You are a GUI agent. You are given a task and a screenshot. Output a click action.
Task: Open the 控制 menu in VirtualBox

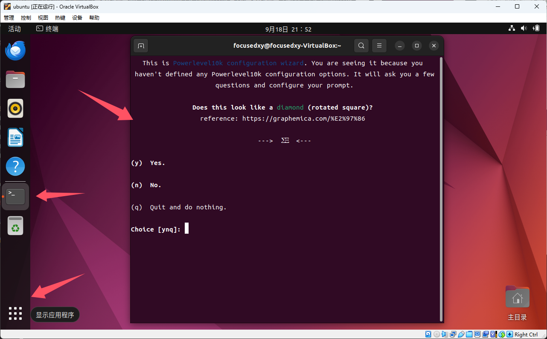[26, 17]
